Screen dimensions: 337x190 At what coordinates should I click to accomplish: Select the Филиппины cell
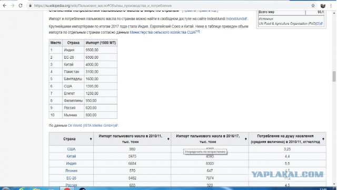pyautogui.click(x=73, y=101)
